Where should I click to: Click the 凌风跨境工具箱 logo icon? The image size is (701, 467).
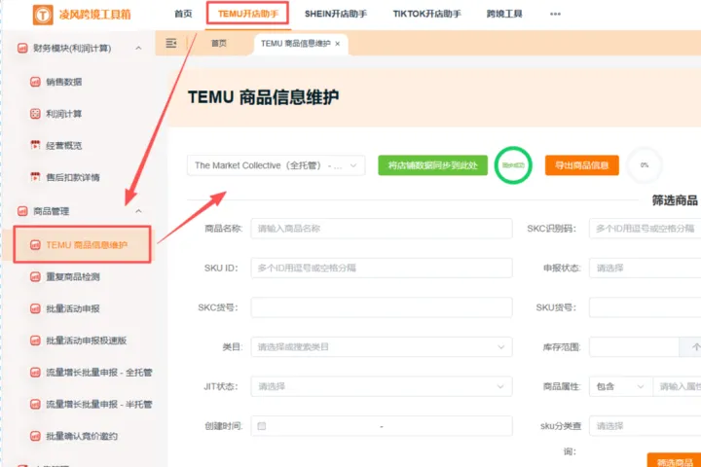click(x=43, y=15)
